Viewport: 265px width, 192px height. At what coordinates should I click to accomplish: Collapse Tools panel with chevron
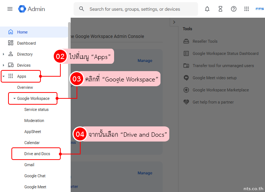pyautogui.click(x=174, y=22)
